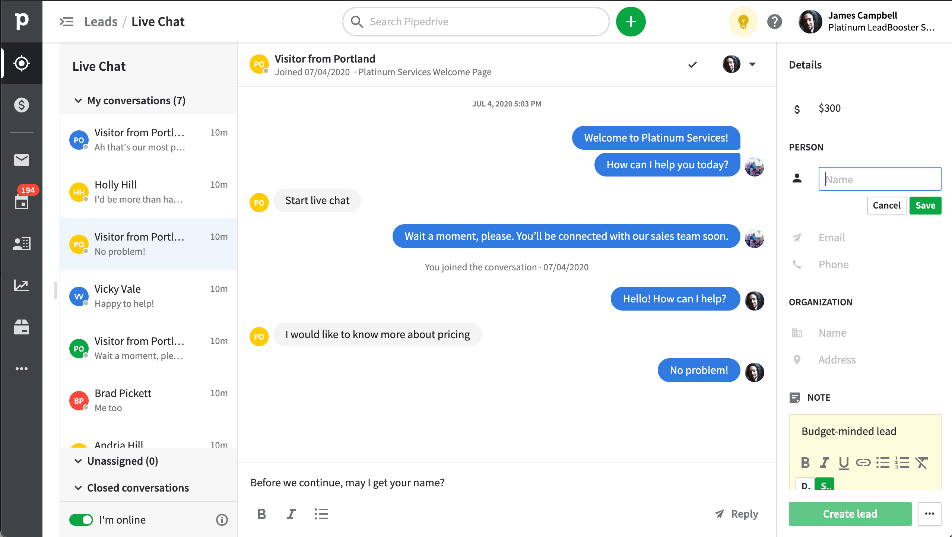Viewport: 952px width, 537px height.
Task: Collapse the My conversations section
Action: [78, 101]
